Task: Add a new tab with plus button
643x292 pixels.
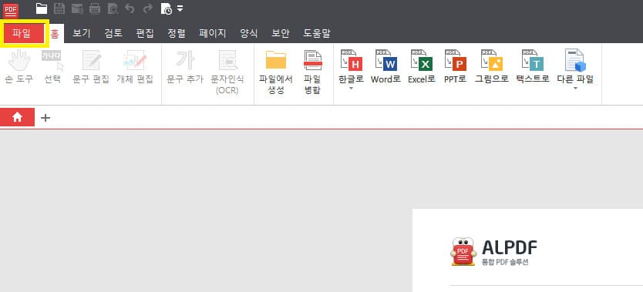Action: pos(45,118)
